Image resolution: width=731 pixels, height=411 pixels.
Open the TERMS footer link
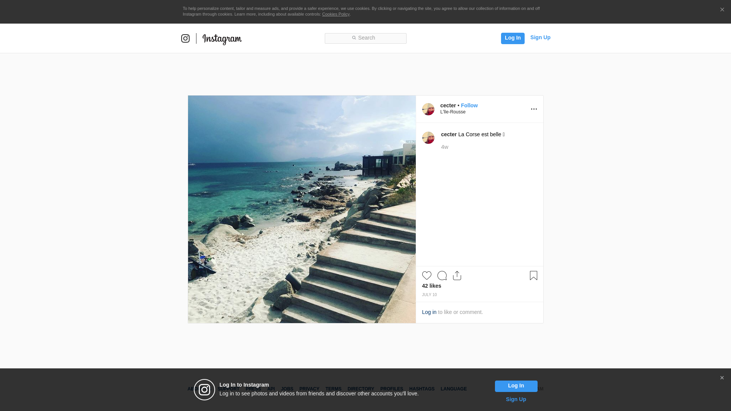coord(334,389)
